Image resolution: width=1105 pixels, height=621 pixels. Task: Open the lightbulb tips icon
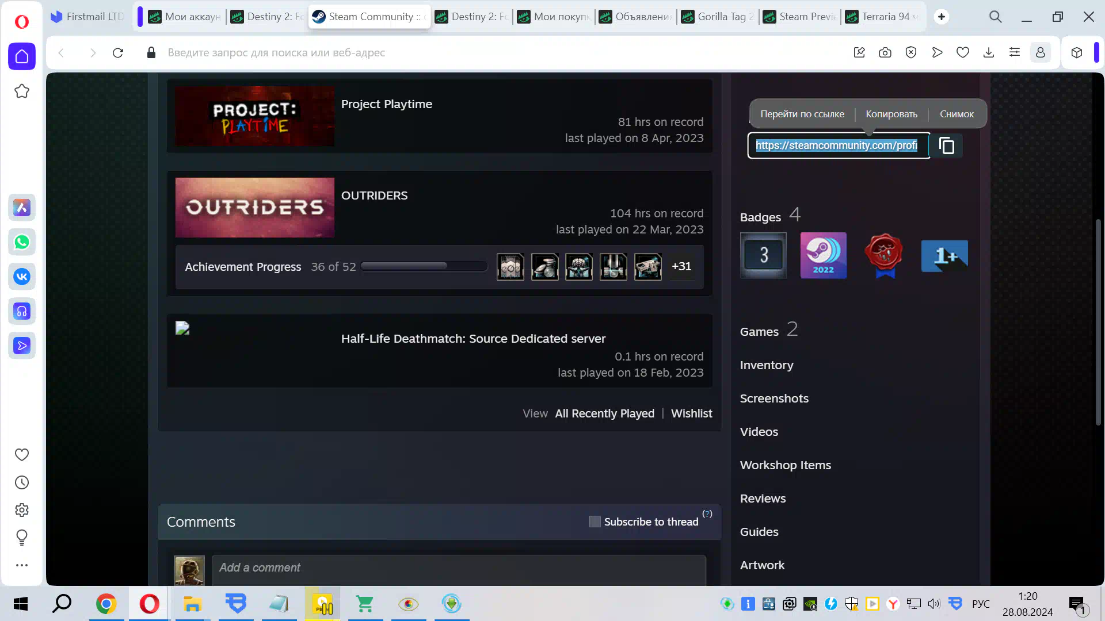[x=22, y=538]
